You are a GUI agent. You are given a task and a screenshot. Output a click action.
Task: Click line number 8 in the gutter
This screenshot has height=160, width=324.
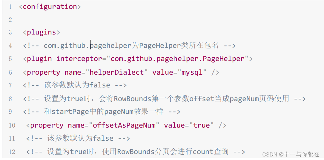coord(10,99)
